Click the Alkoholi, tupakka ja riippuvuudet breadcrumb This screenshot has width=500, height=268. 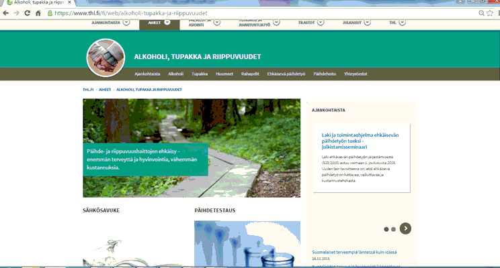pyautogui.click(x=149, y=90)
